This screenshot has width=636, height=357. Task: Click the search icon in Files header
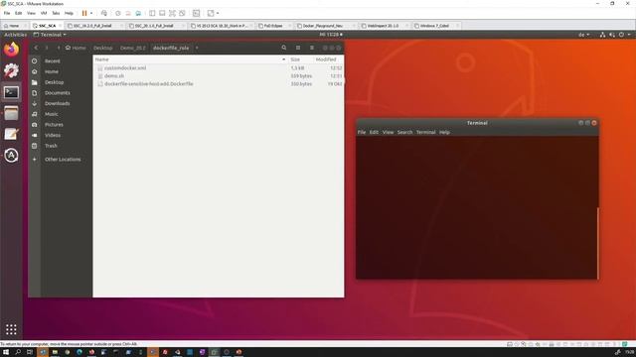click(284, 48)
